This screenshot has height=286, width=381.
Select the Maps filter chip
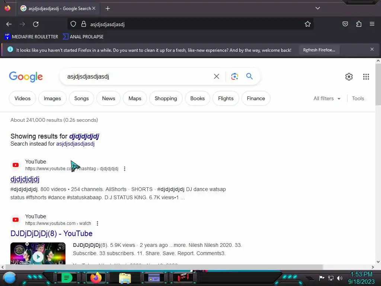pos(135,98)
